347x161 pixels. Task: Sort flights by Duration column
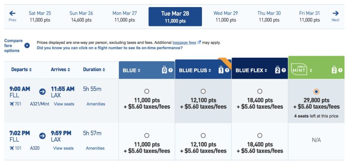[x=94, y=69]
